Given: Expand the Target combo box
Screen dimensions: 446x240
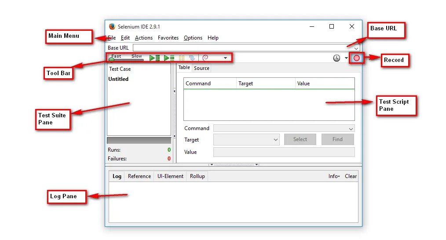Looking at the screenshot, I should click(x=276, y=140).
